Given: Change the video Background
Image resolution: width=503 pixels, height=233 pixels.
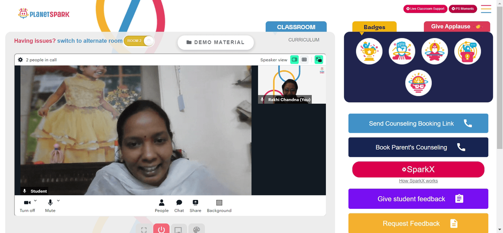Looking at the screenshot, I should point(219,206).
